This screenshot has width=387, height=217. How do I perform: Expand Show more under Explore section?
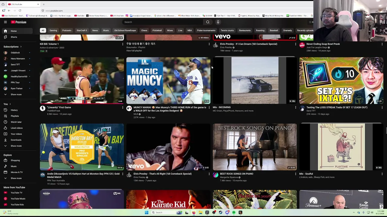(x=17, y=178)
